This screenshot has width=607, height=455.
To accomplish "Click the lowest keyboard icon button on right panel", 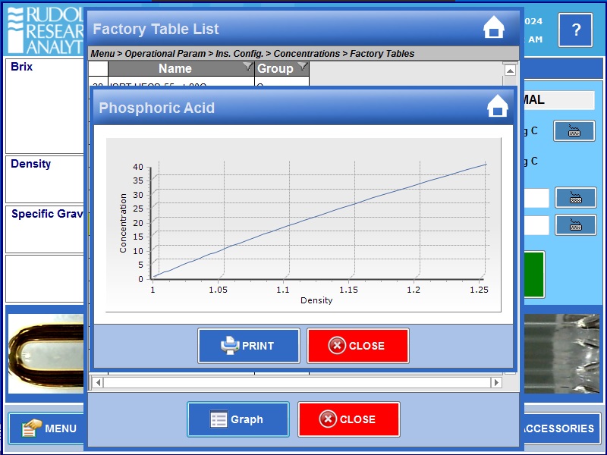I will point(576,224).
